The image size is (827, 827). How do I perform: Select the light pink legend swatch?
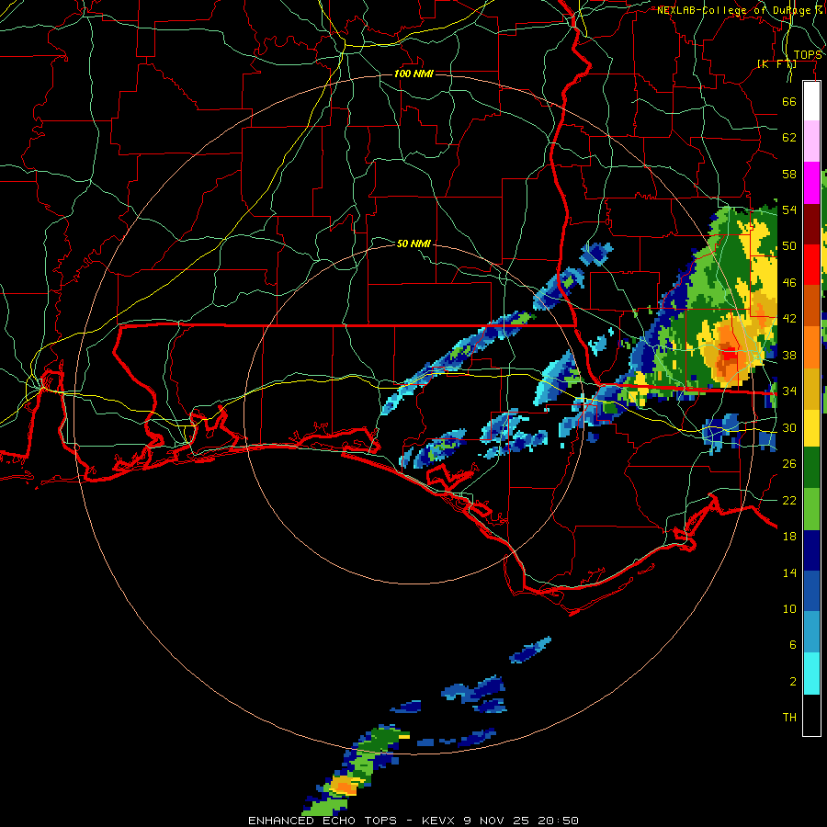pyautogui.click(x=811, y=142)
